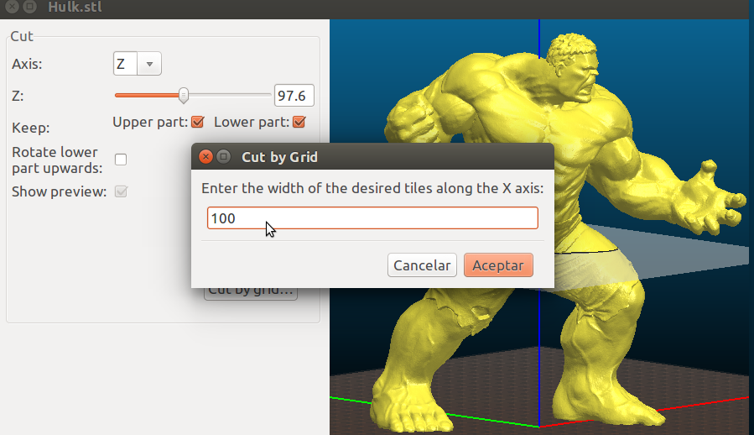This screenshot has width=754, height=435.
Task: Click the Z value field showing 97.6
Action: pyautogui.click(x=294, y=96)
